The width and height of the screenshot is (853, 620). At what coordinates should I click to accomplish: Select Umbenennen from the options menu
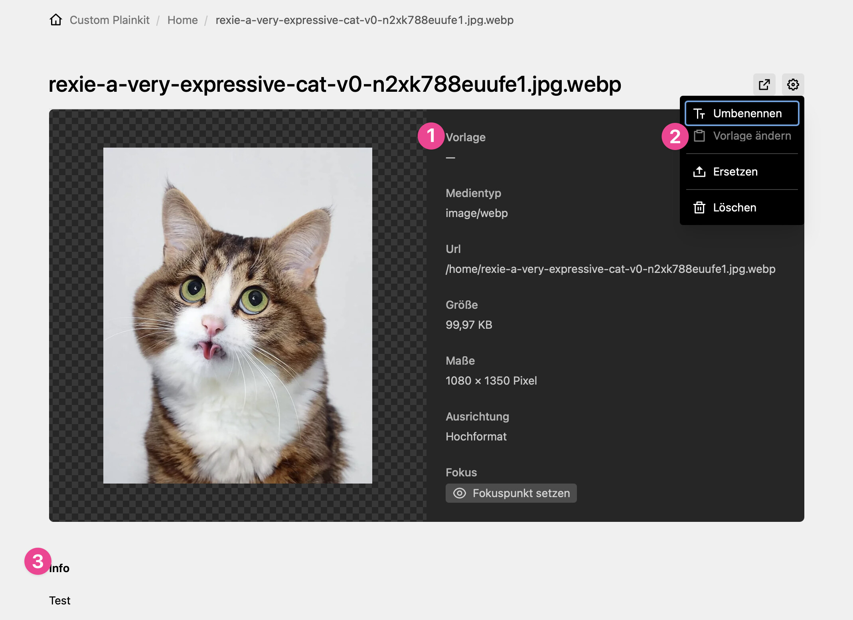pyautogui.click(x=747, y=114)
